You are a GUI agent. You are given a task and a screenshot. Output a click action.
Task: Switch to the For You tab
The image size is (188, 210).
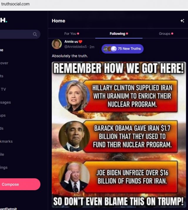(72, 34)
